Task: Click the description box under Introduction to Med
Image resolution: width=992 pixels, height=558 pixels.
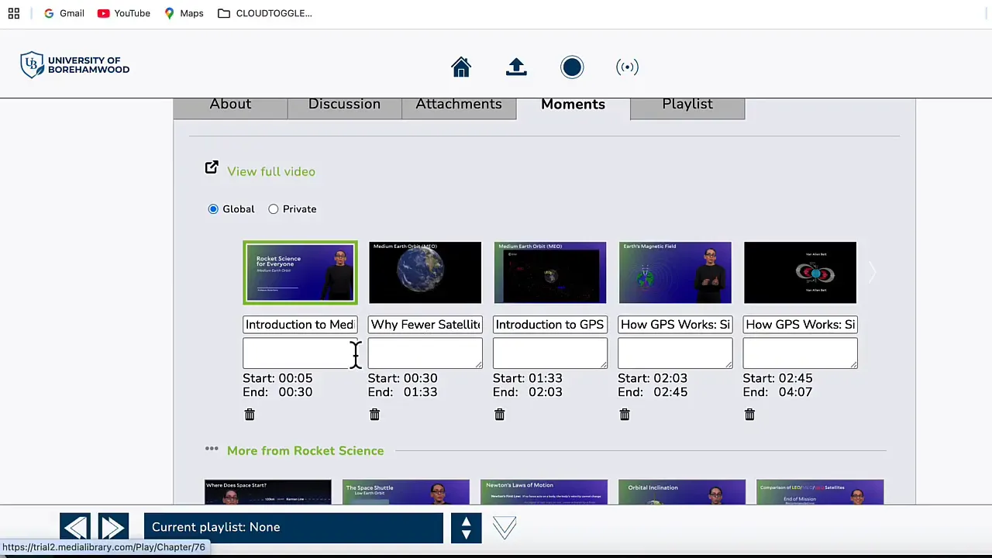Action: point(300,353)
